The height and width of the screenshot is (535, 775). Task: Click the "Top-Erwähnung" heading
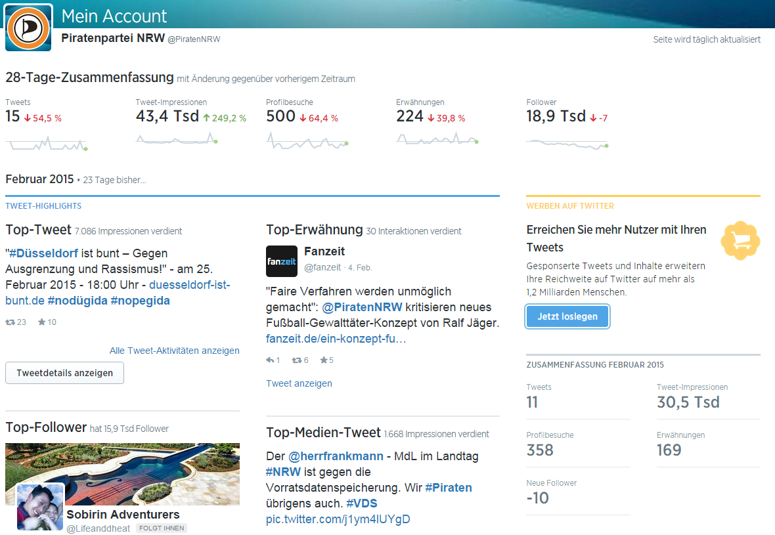point(315,230)
